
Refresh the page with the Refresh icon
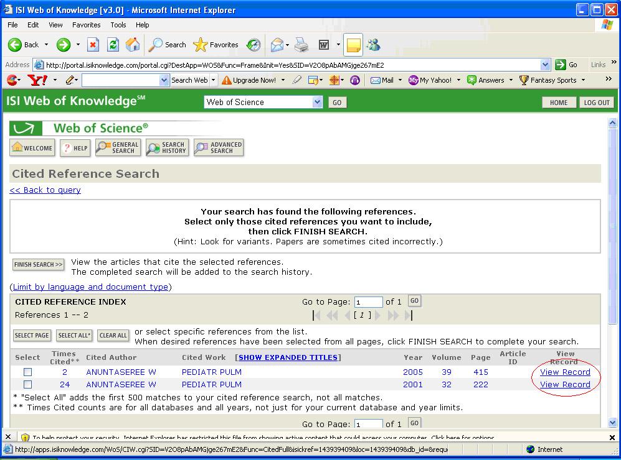[x=113, y=45]
